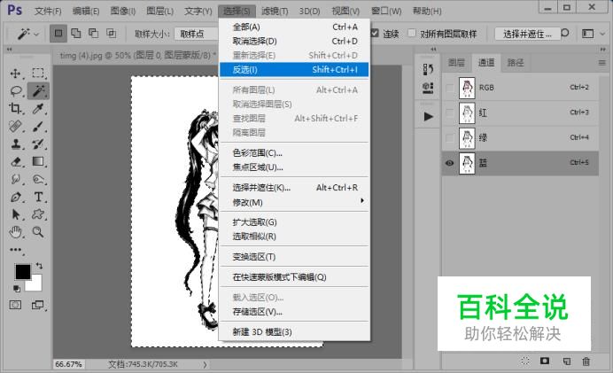Select the Pen tool
The width and height of the screenshot is (613, 373).
pyautogui.click(x=16, y=197)
